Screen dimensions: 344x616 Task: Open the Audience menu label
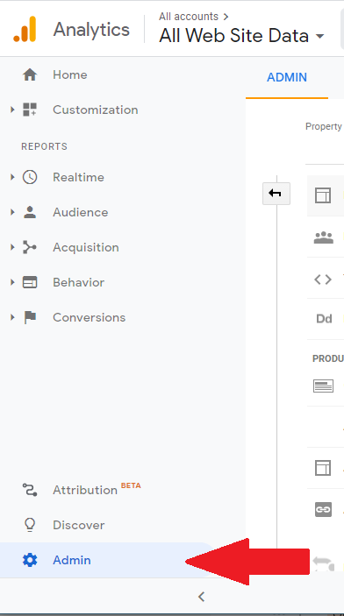(x=80, y=212)
